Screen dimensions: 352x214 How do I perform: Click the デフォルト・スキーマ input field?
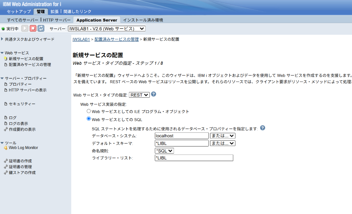(182, 143)
